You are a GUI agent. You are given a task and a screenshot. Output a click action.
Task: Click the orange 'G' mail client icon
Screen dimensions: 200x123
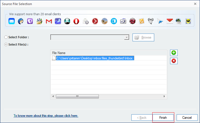(x=142, y=21)
